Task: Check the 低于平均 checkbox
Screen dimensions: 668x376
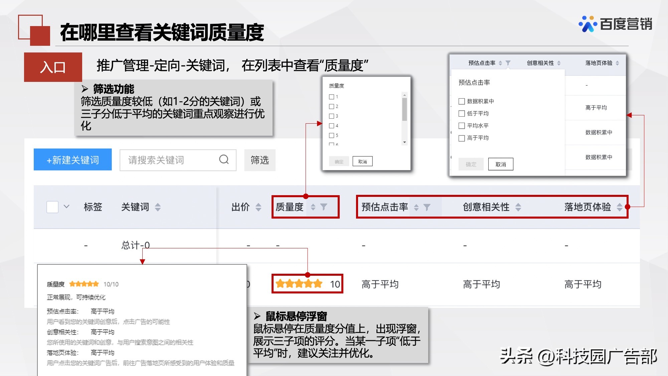Action: click(462, 113)
